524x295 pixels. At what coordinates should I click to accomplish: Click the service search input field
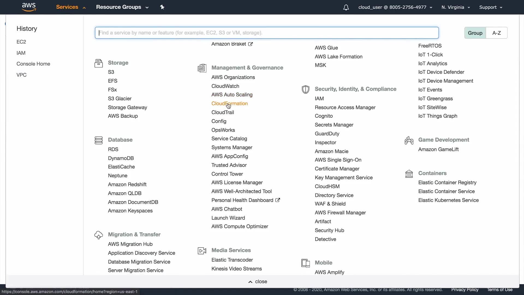[267, 33]
